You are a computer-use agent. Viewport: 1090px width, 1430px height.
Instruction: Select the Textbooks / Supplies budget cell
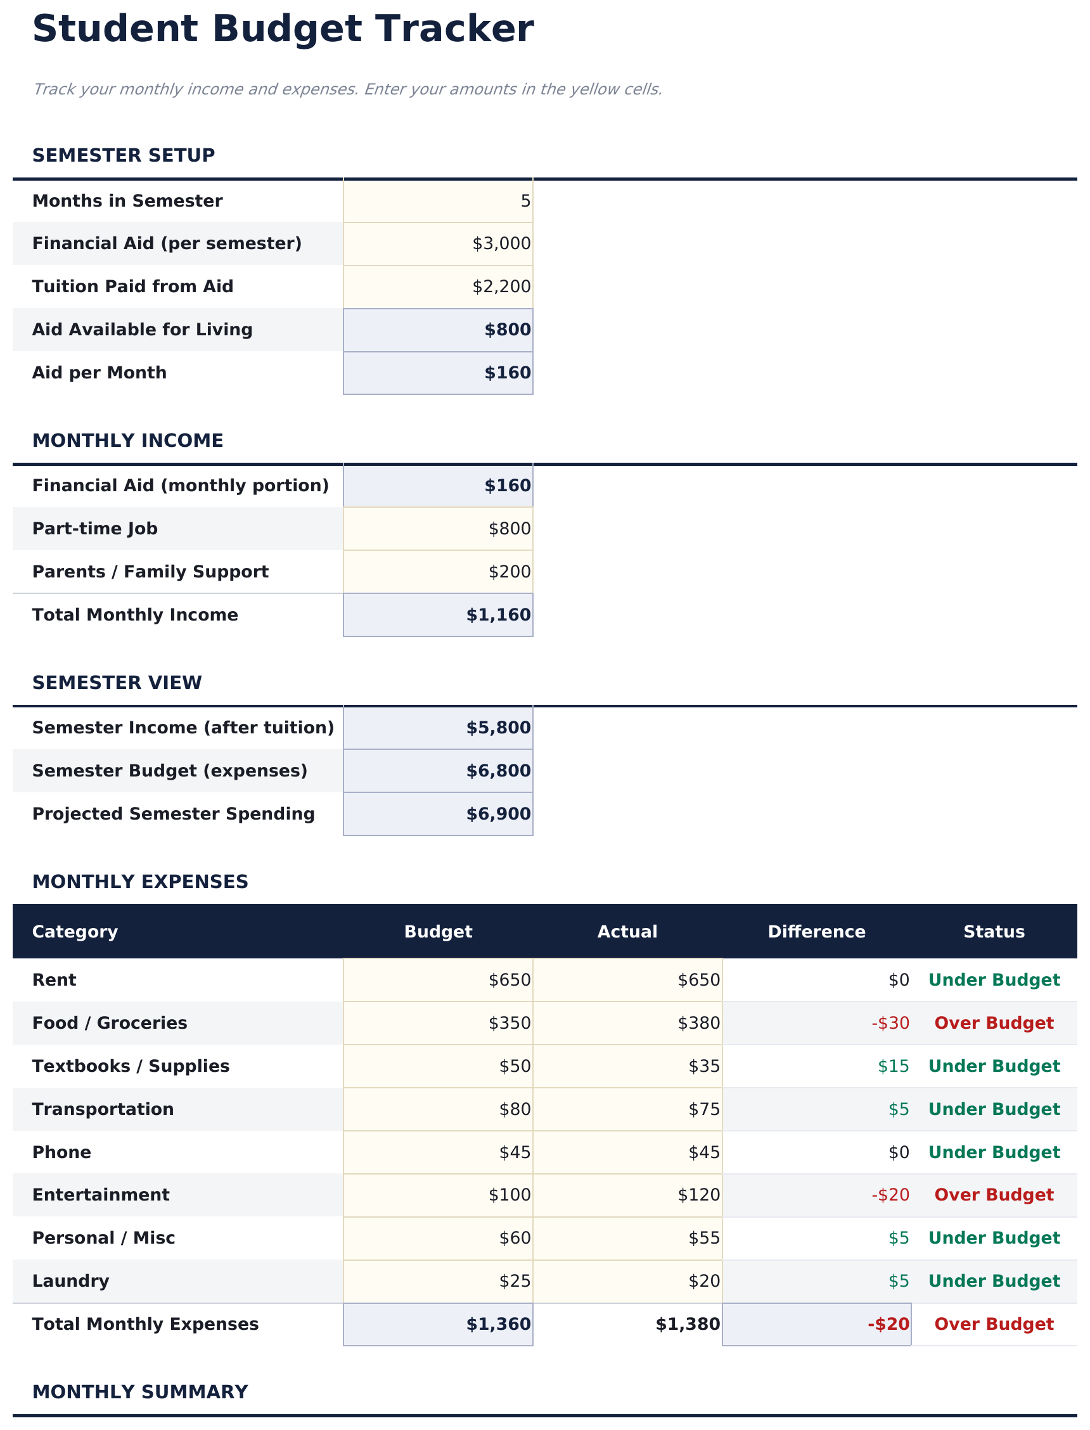pos(438,1066)
